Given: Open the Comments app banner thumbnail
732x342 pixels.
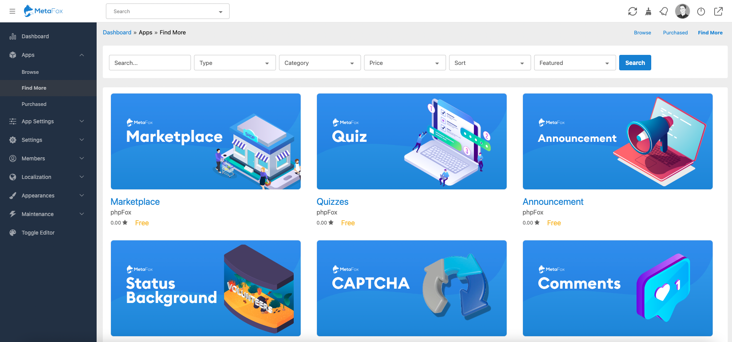Looking at the screenshot, I should 618,288.
